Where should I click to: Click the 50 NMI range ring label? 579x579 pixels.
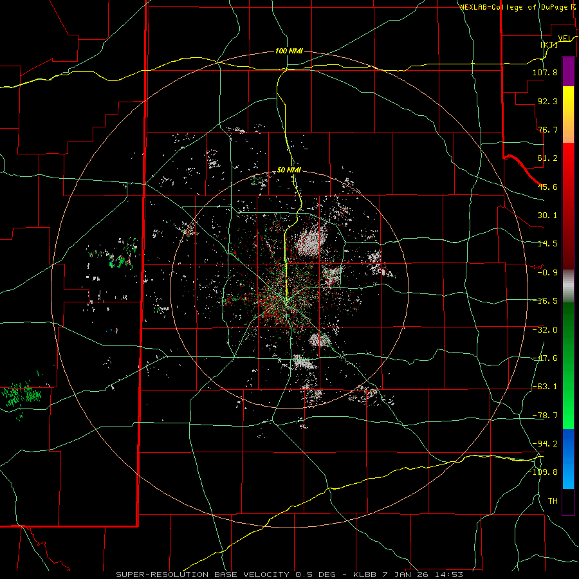(289, 170)
